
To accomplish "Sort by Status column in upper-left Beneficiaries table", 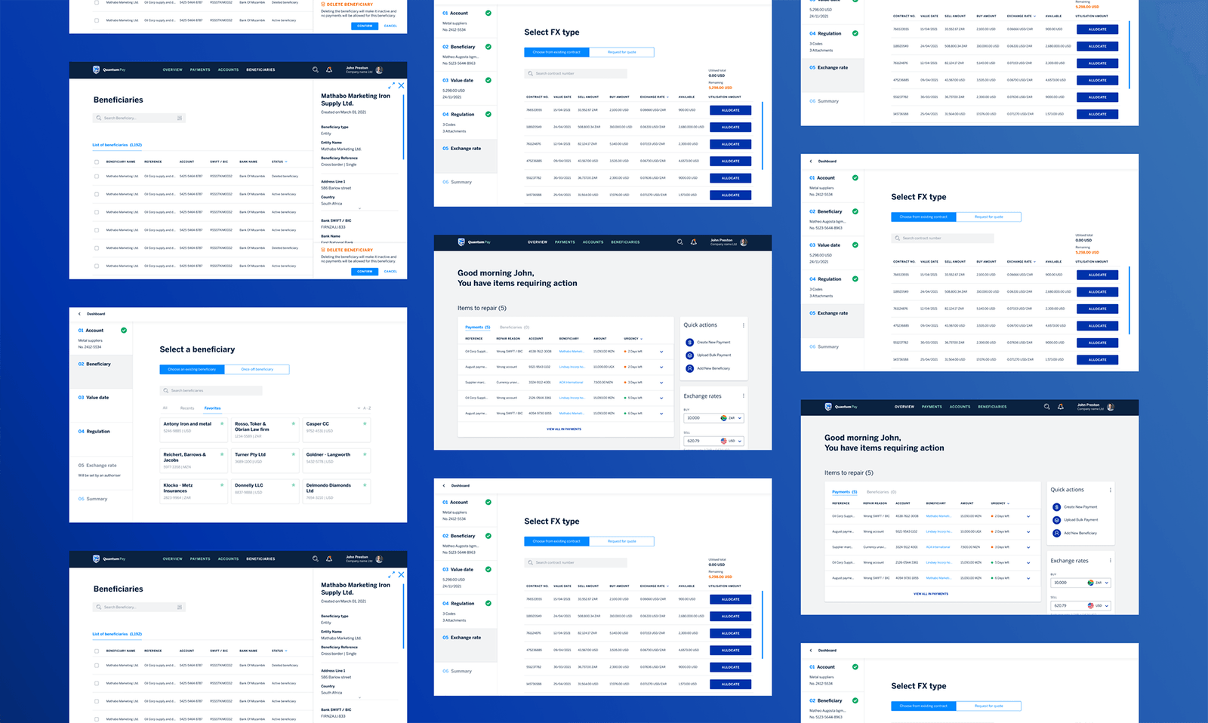I will coord(279,162).
